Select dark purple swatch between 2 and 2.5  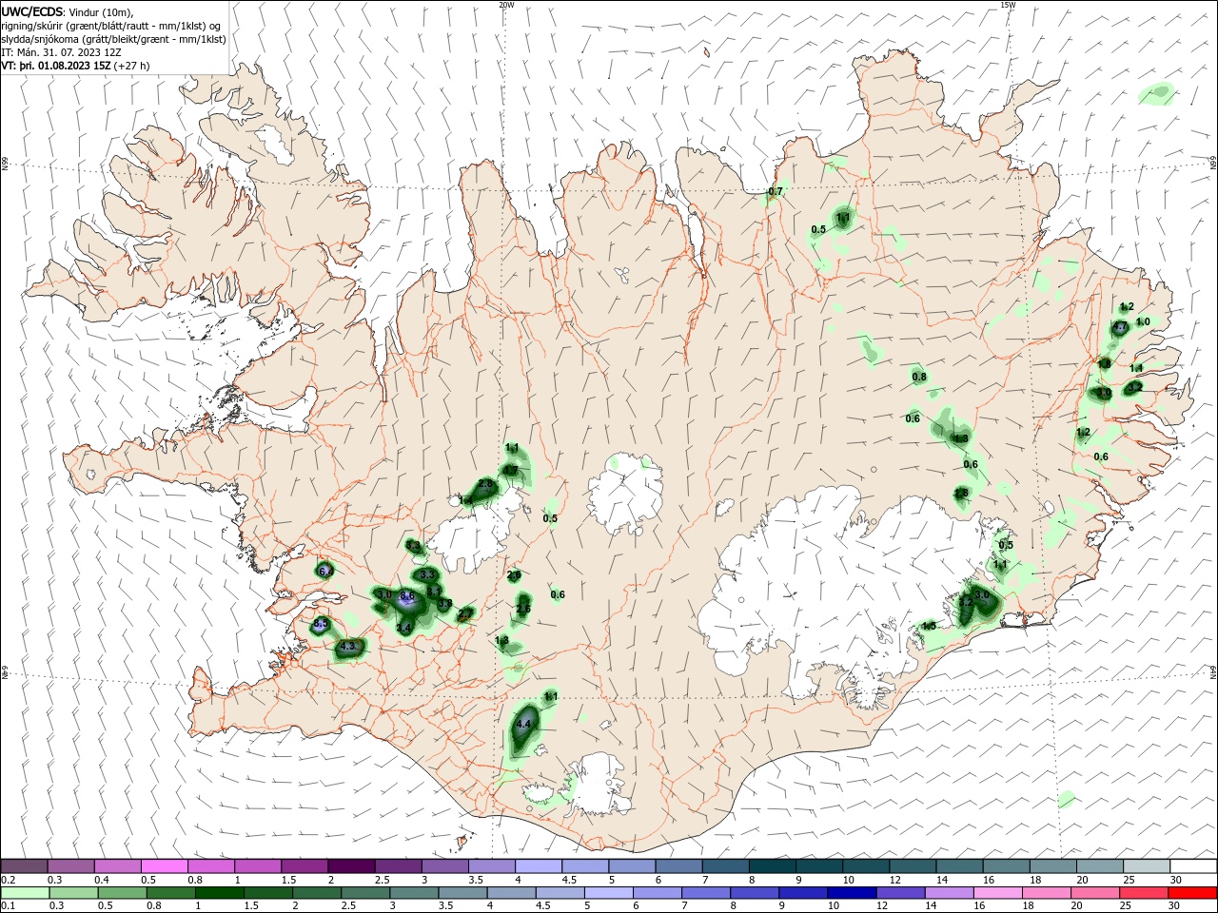pyautogui.click(x=350, y=866)
